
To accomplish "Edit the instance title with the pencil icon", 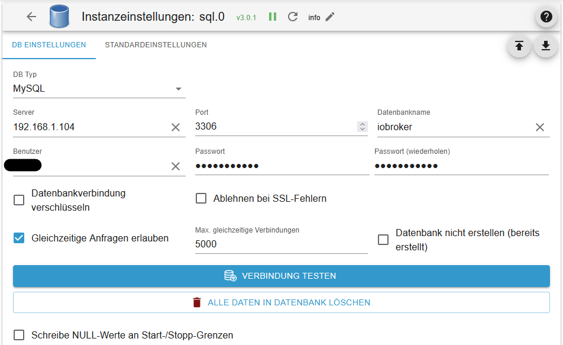I will click(x=329, y=17).
